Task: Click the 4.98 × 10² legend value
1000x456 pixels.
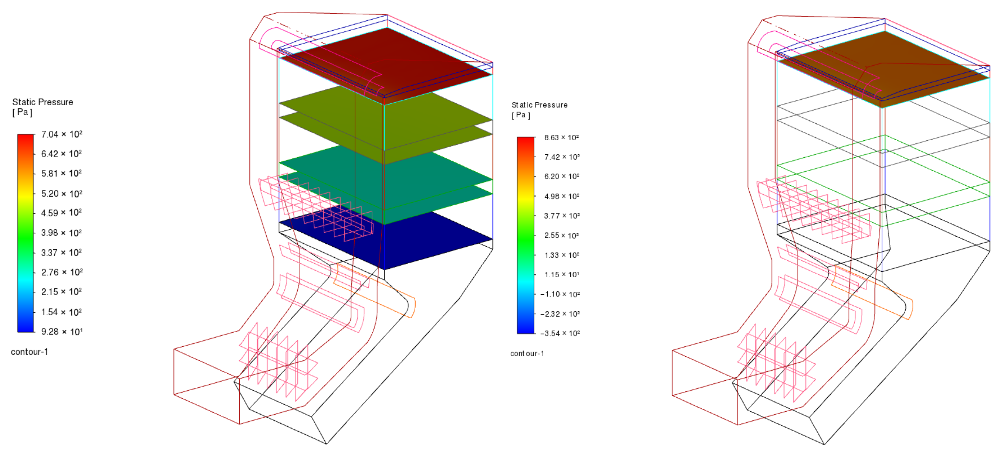Action: click(561, 196)
